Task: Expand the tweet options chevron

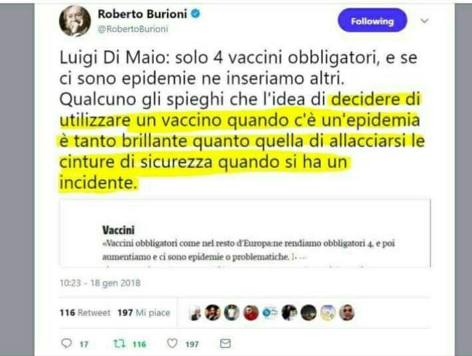Action: point(424,21)
